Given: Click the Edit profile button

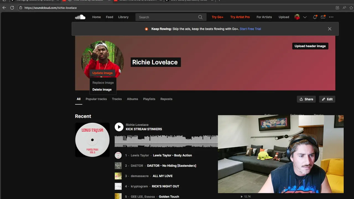Looking at the screenshot, I should click(327, 99).
